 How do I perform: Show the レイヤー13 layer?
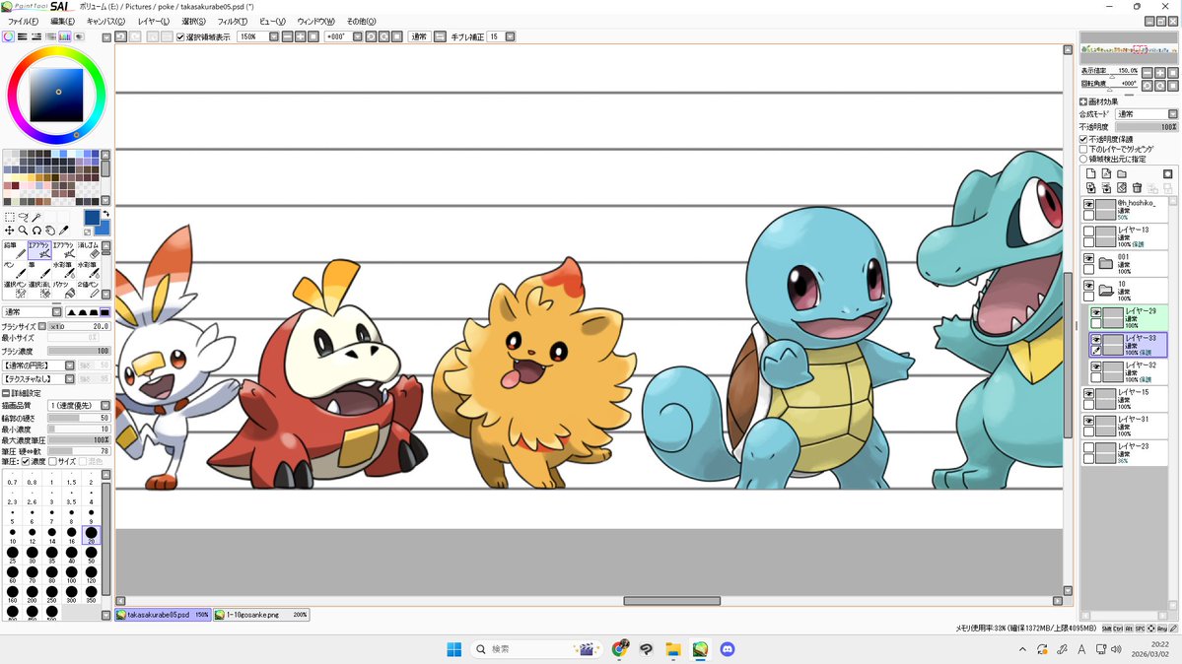(1088, 232)
